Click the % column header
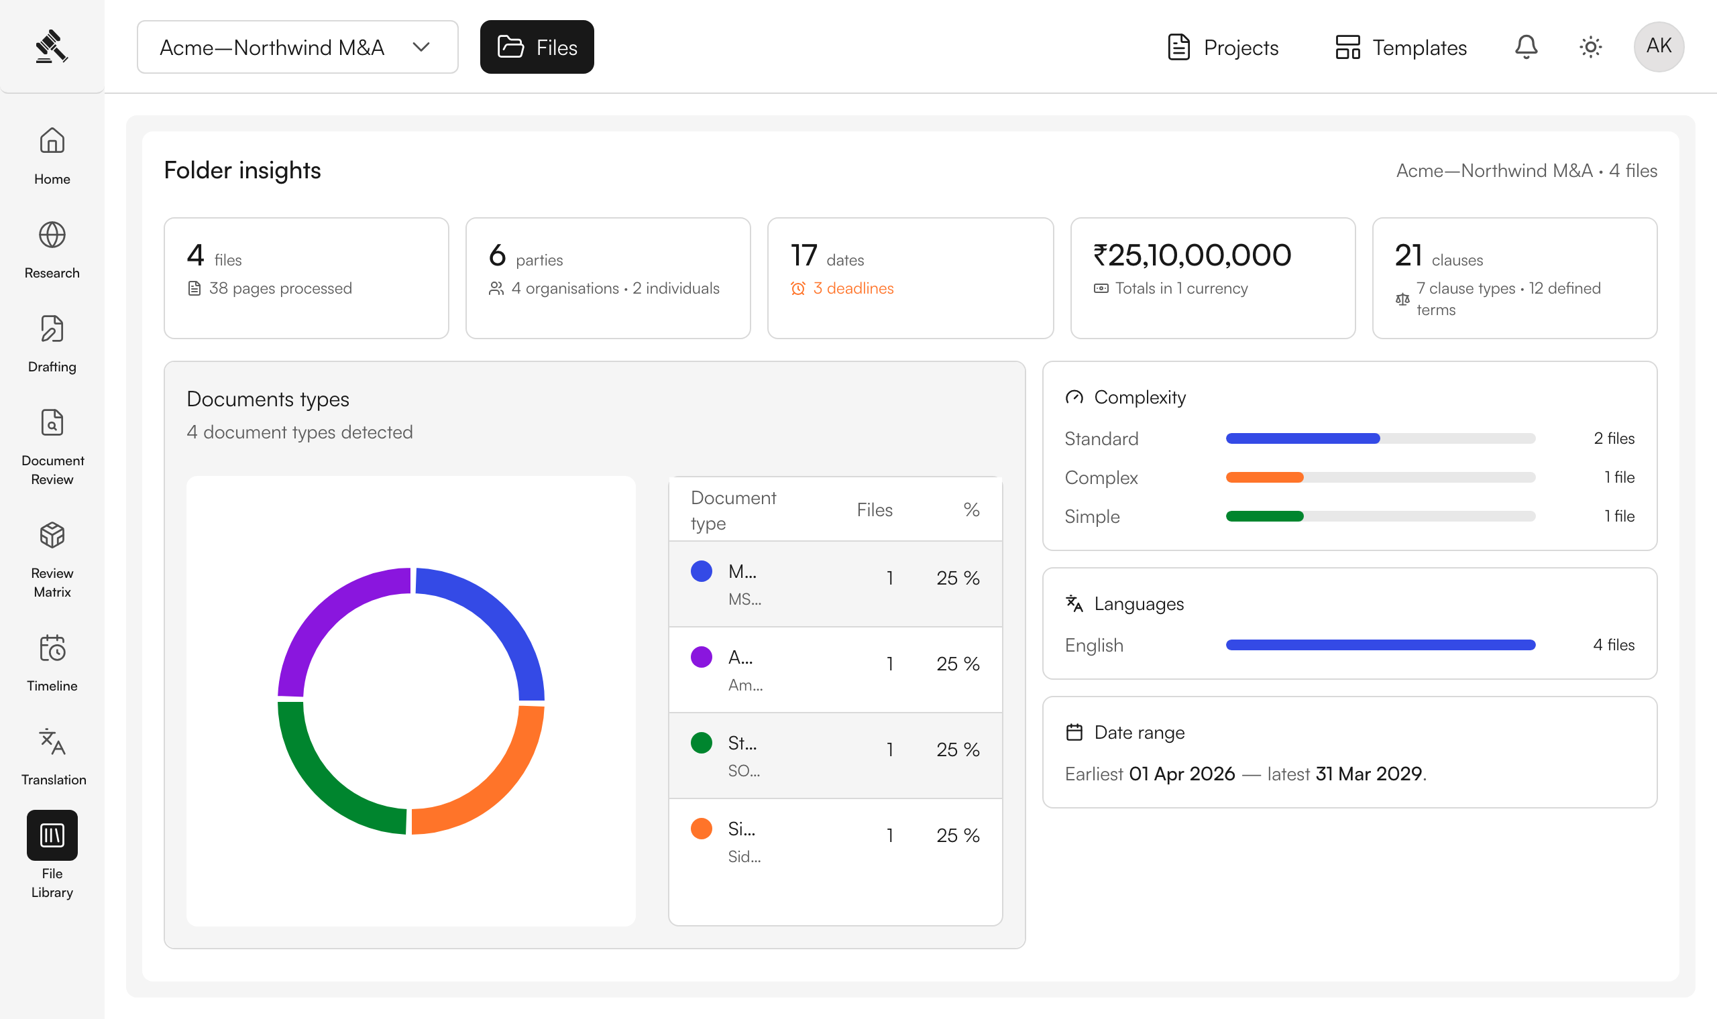The width and height of the screenshot is (1717, 1019). tap(971, 510)
